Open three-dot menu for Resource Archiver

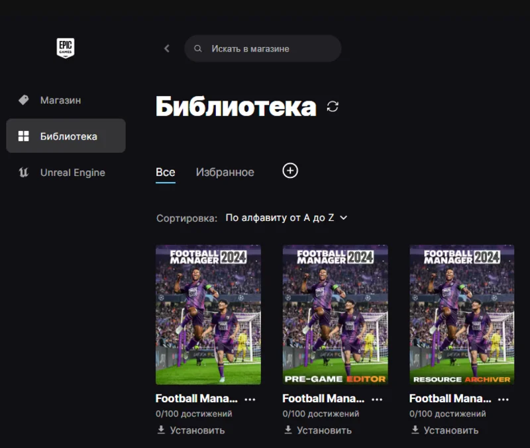(x=503, y=399)
